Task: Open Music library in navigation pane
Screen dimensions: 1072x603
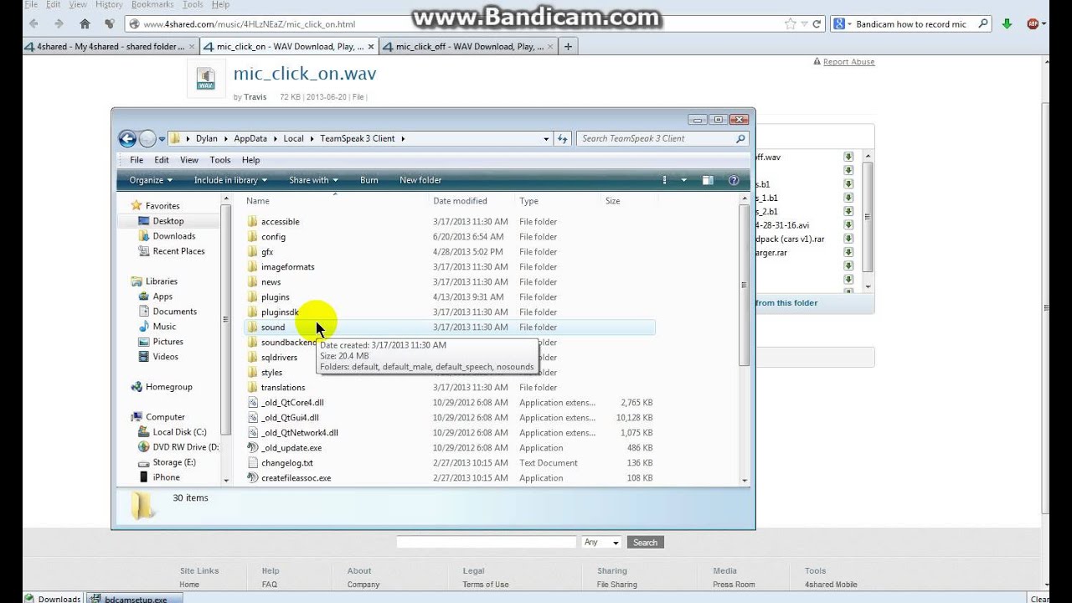Action: pos(164,327)
